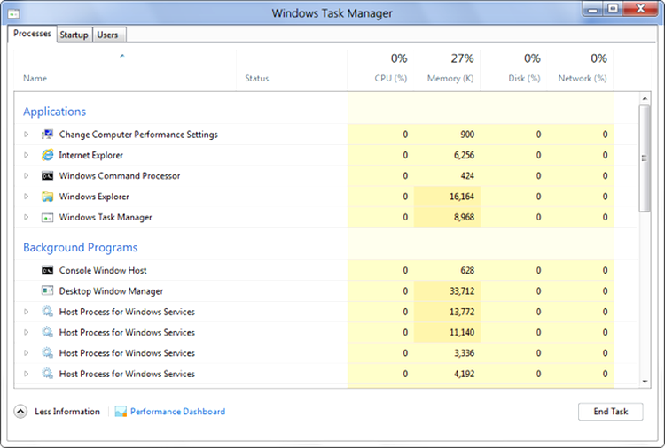Expand the Windows Command Processor row
Screen dimensions: 665x448
click(27, 175)
